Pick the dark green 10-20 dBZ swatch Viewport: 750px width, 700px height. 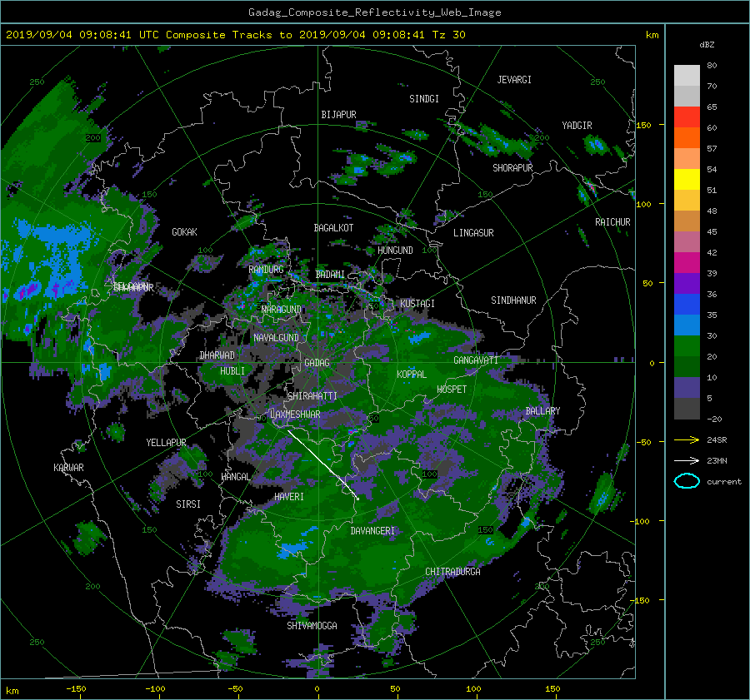tap(687, 367)
